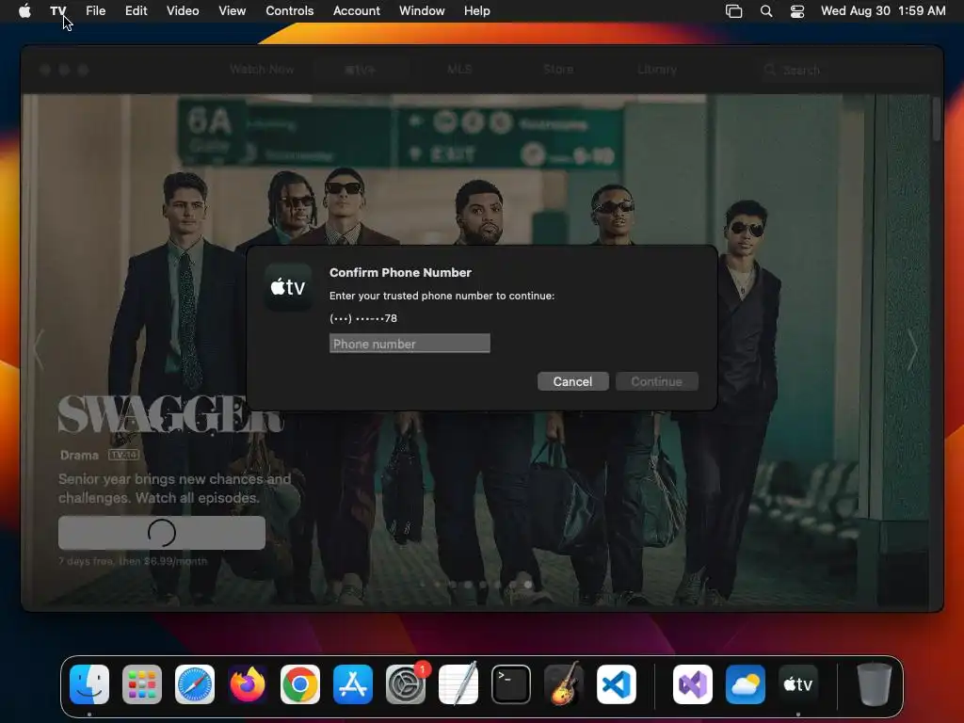964x723 pixels.
Task: Open Visual Studio Code from the Dock
Action: coord(617,684)
